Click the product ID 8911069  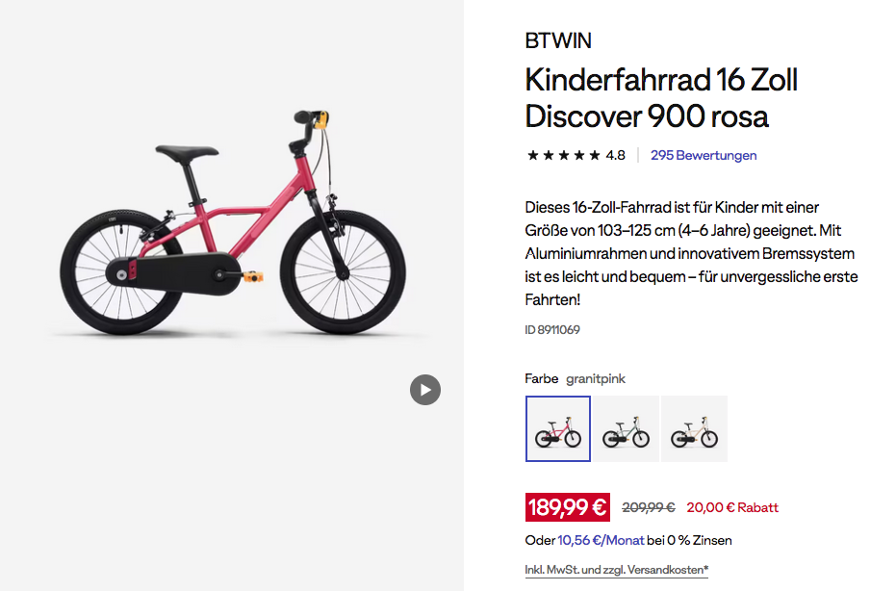tap(552, 329)
